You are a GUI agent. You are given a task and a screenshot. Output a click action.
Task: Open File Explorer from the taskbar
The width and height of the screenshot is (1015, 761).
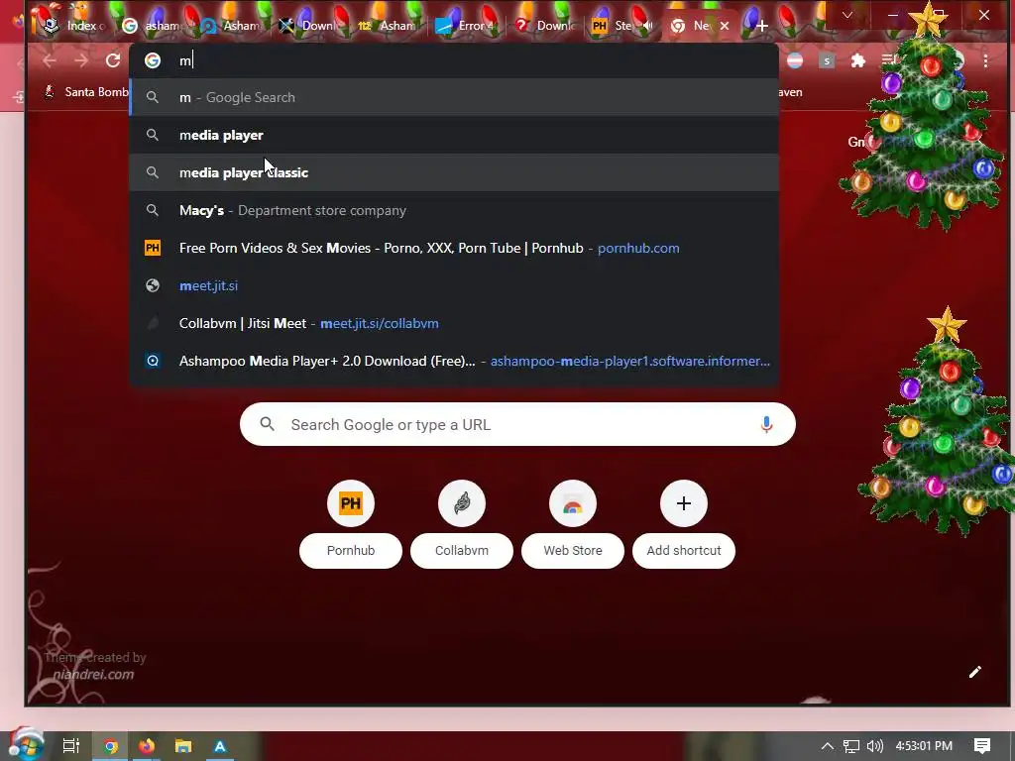(183, 746)
